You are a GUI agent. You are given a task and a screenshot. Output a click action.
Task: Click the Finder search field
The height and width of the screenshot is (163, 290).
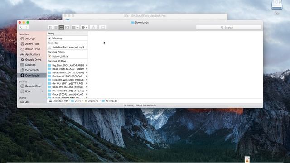pyautogui.click(x=229, y=27)
